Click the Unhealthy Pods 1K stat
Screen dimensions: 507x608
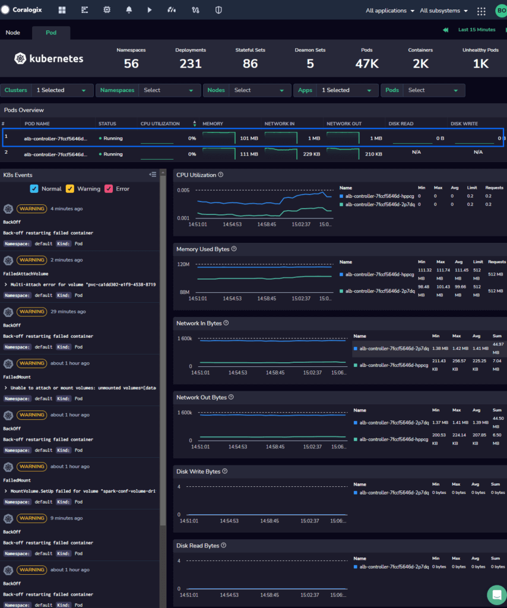click(481, 59)
